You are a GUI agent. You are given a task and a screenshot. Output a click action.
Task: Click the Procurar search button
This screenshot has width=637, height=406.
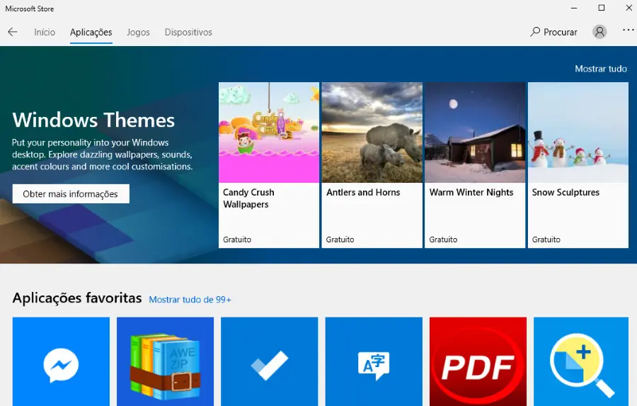pyautogui.click(x=553, y=32)
